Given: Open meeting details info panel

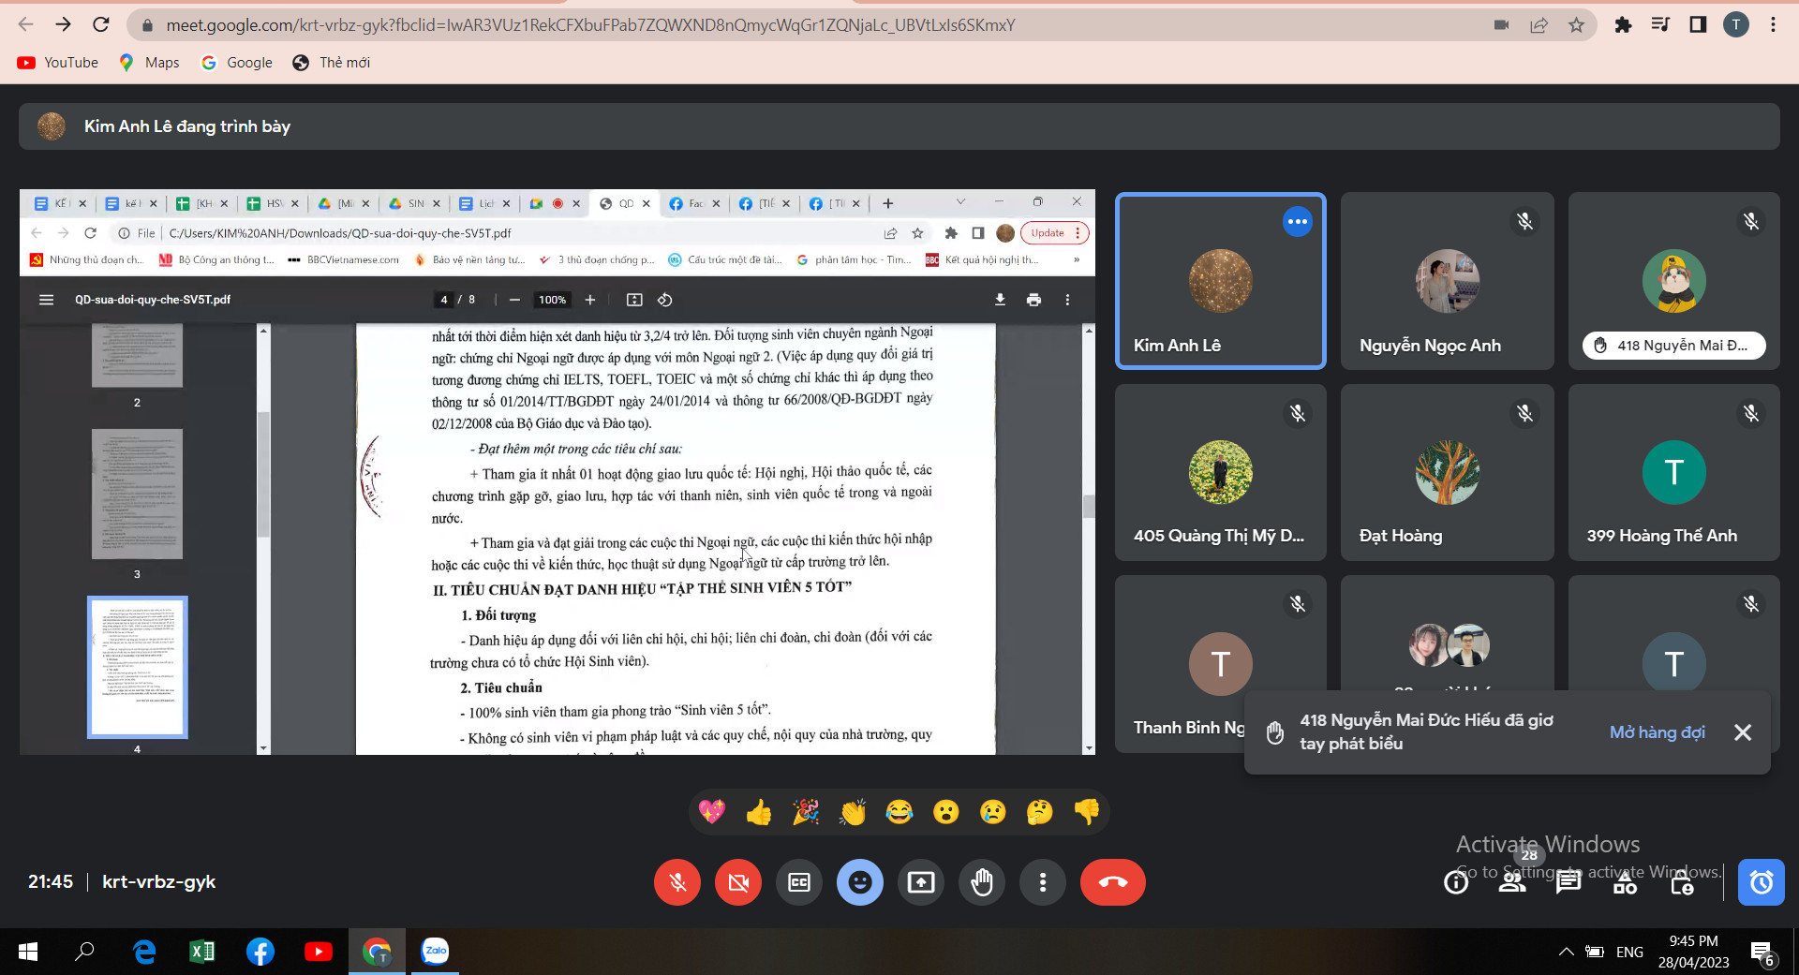Looking at the screenshot, I should (1456, 882).
